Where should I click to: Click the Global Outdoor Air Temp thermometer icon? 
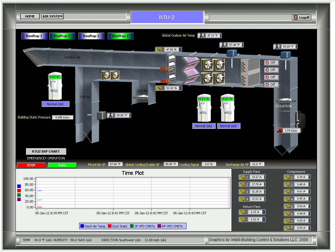[201, 35]
